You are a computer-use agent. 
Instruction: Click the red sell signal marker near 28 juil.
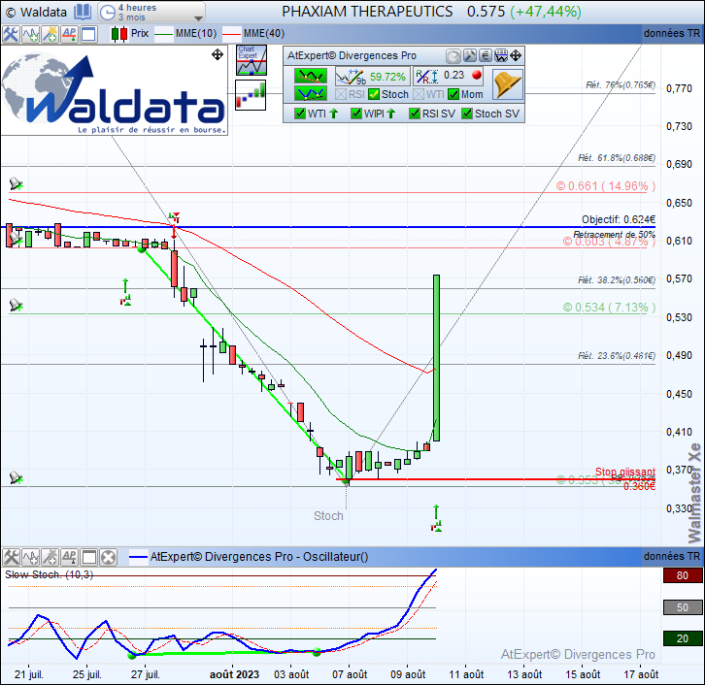pos(174,224)
